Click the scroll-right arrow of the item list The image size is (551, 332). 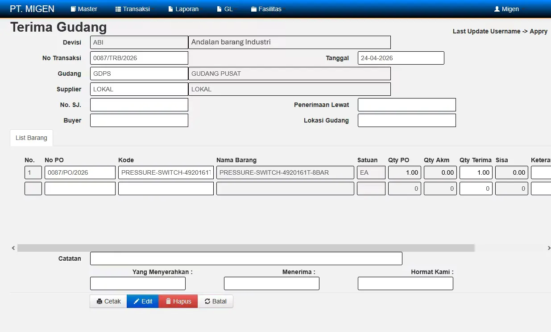(x=549, y=248)
